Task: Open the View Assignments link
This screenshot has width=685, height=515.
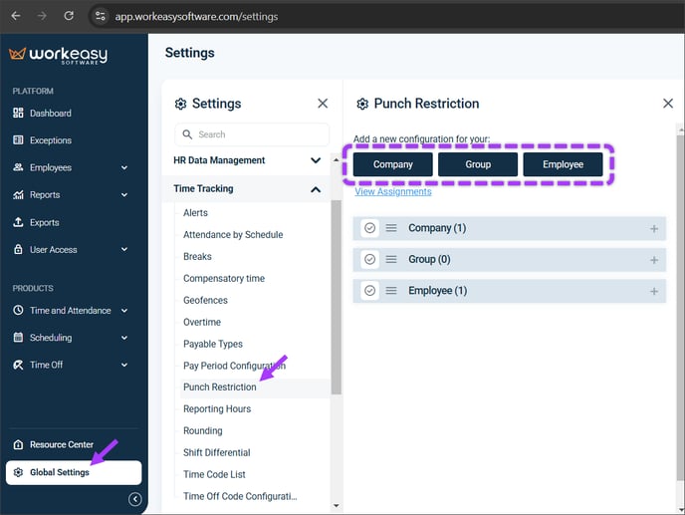Action: pyautogui.click(x=393, y=191)
